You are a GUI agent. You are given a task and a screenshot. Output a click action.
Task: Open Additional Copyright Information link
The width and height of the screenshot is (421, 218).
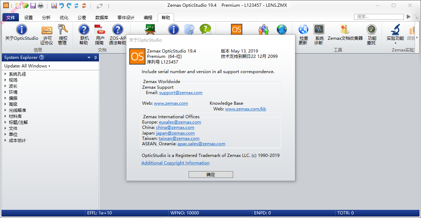tap(175, 163)
